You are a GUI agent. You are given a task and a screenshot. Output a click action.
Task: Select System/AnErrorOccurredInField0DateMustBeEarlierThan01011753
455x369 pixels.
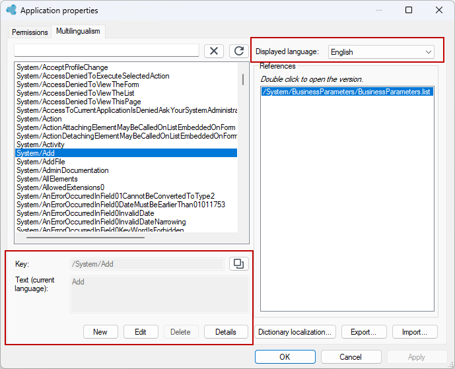126,205
